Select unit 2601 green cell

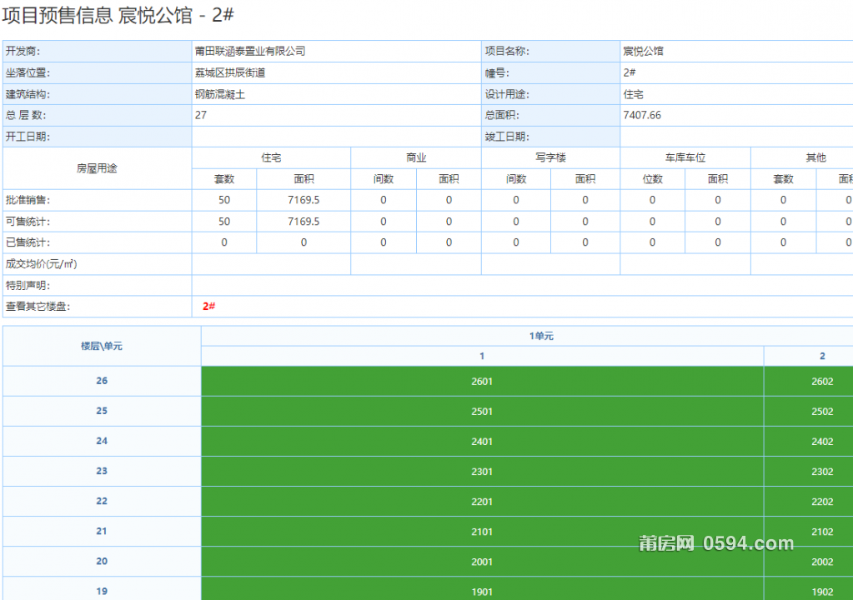point(482,382)
